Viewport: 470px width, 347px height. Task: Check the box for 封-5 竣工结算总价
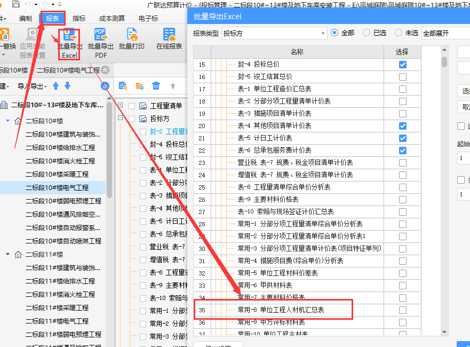click(403, 77)
